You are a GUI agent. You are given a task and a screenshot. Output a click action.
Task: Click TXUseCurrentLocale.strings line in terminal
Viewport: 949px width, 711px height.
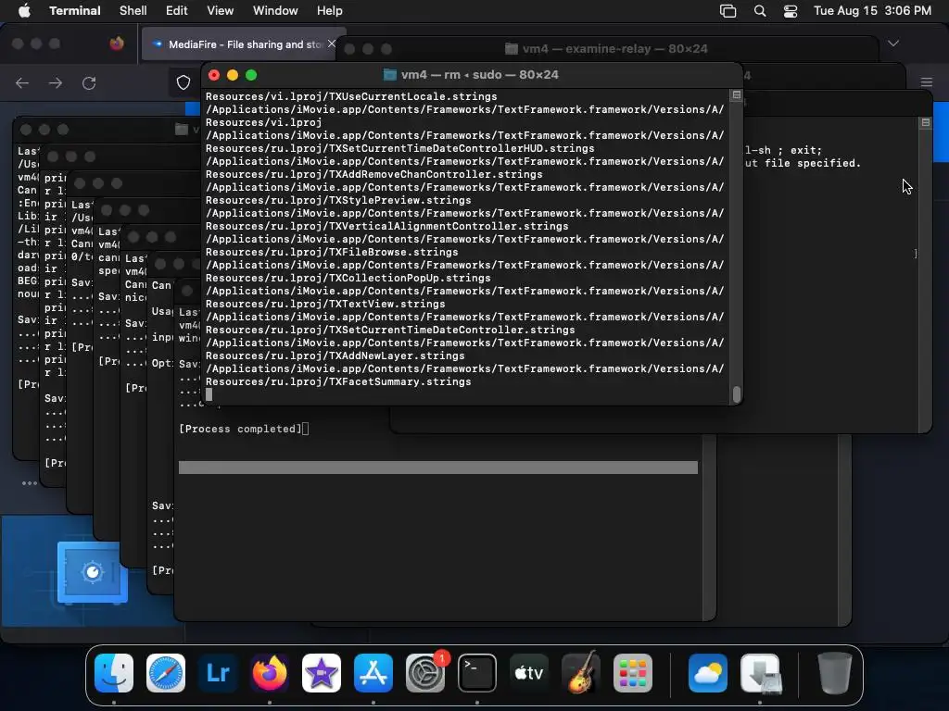(351, 96)
